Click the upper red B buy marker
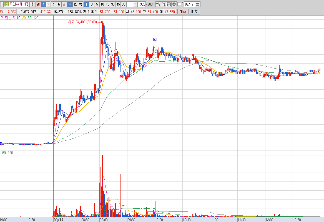 [x=115, y=52]
